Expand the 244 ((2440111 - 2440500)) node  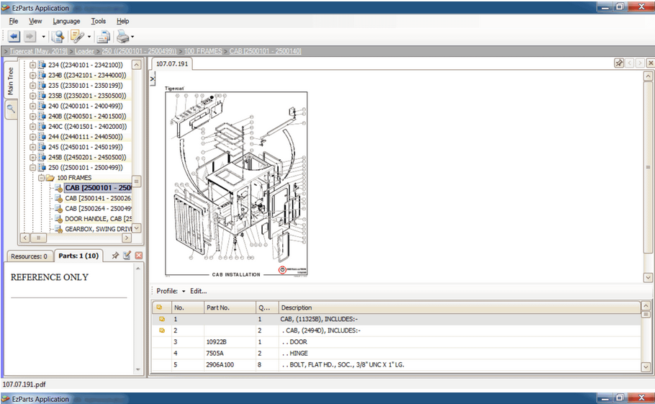click(32, 137)
